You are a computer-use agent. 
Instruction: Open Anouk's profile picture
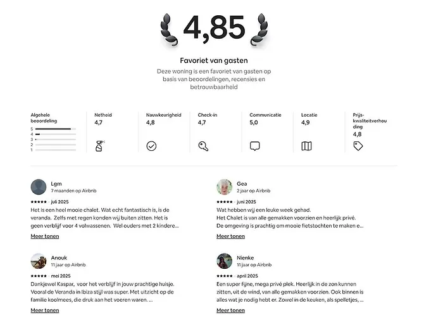[39, 261]
